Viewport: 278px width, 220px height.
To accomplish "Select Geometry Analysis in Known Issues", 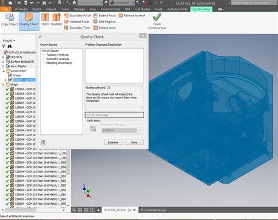I will coord(57,59).
